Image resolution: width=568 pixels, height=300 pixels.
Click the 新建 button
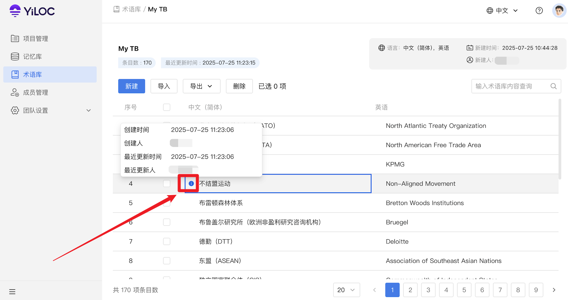(x=132, y=86)
